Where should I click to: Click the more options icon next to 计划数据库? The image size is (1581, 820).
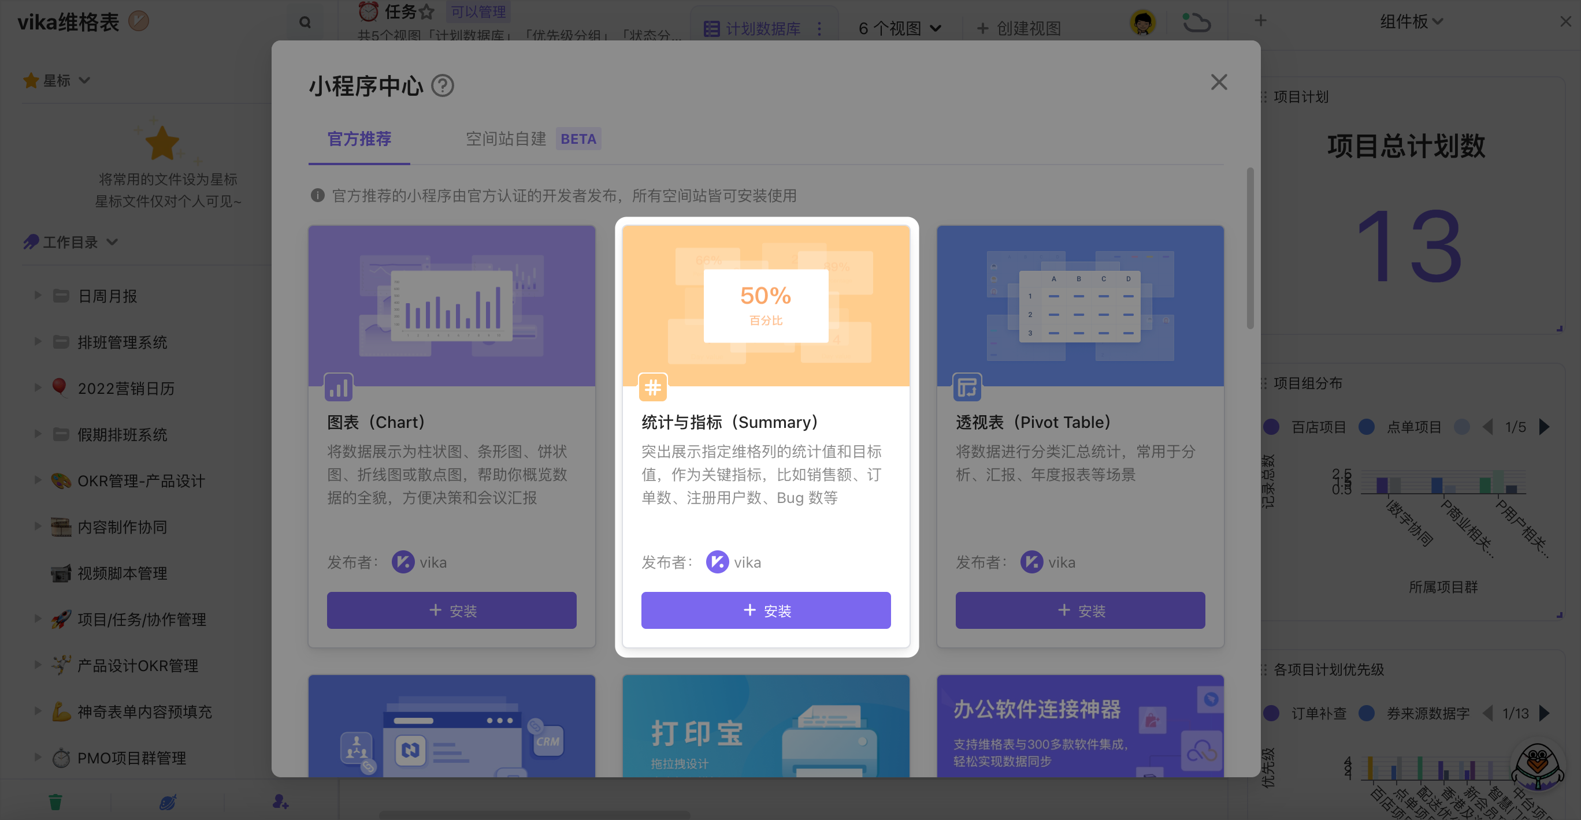[x=820, y=28]
